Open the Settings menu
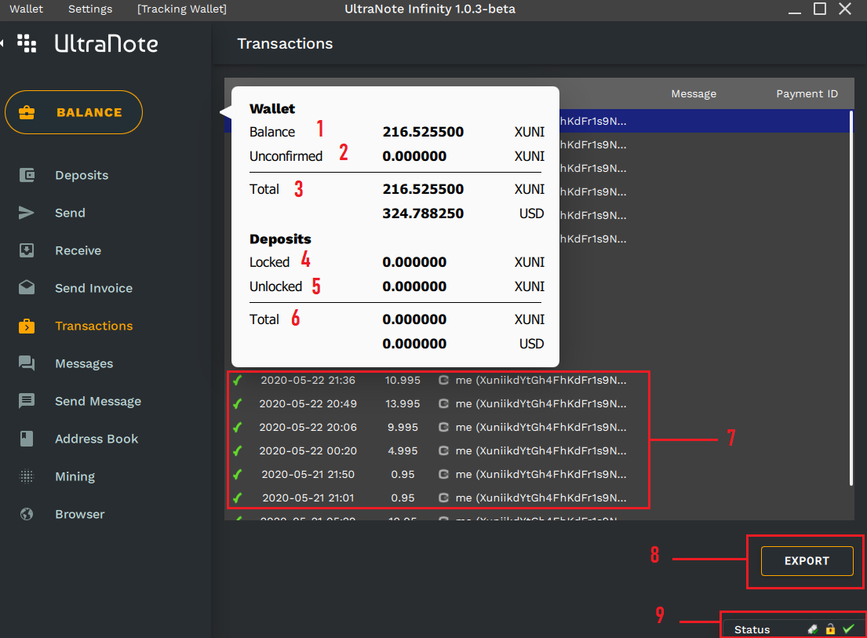 coord(90,9)
